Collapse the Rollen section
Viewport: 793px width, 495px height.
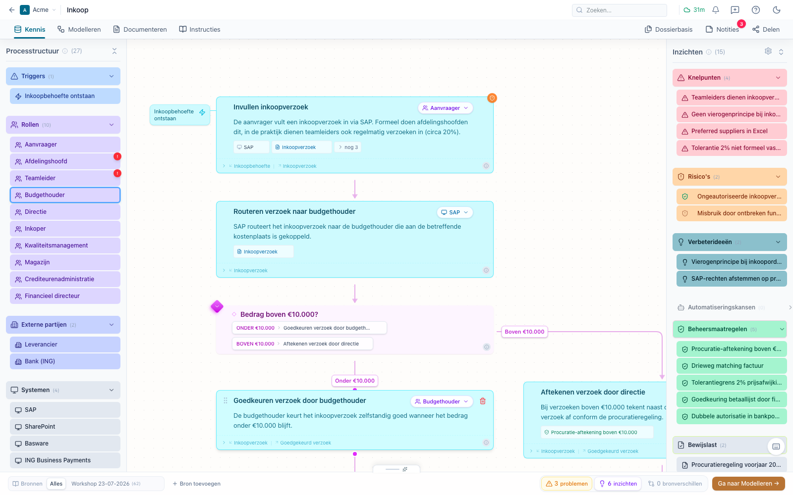click(x=112, y=125)
